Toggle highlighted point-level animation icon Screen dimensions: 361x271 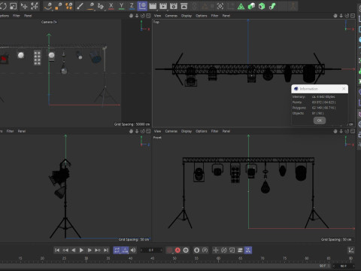248,250
